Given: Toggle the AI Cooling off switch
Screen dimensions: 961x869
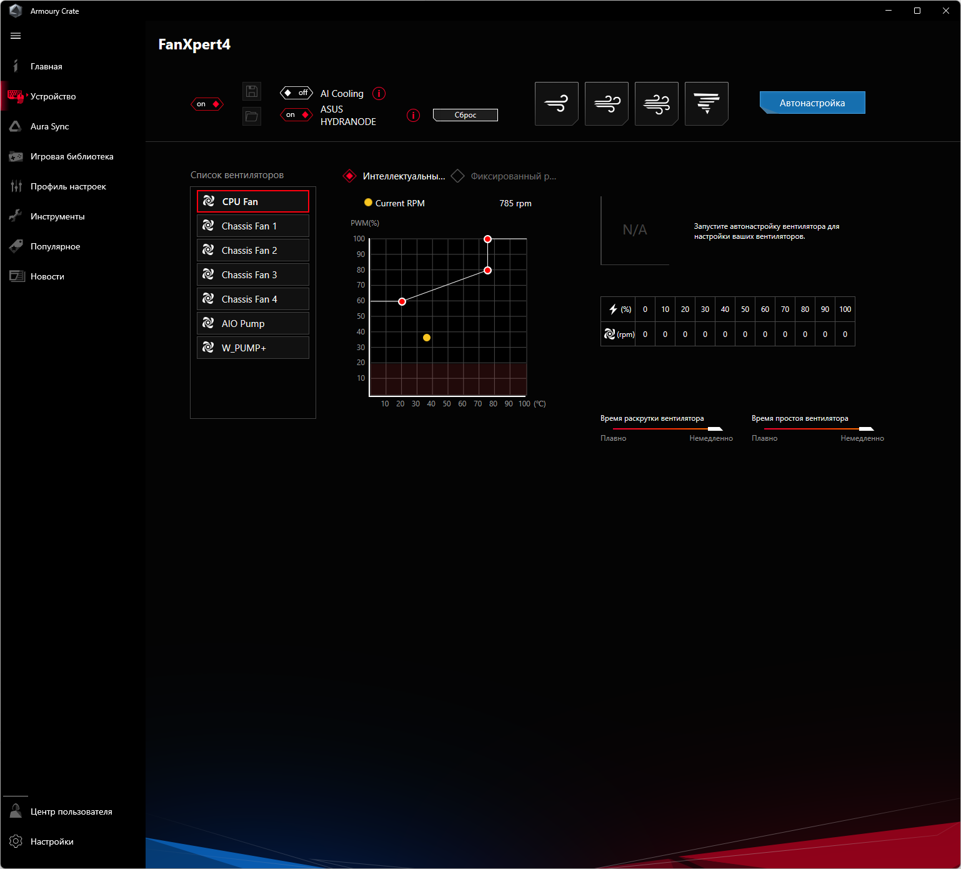Looking at the screenshot, I should [296, 93].
